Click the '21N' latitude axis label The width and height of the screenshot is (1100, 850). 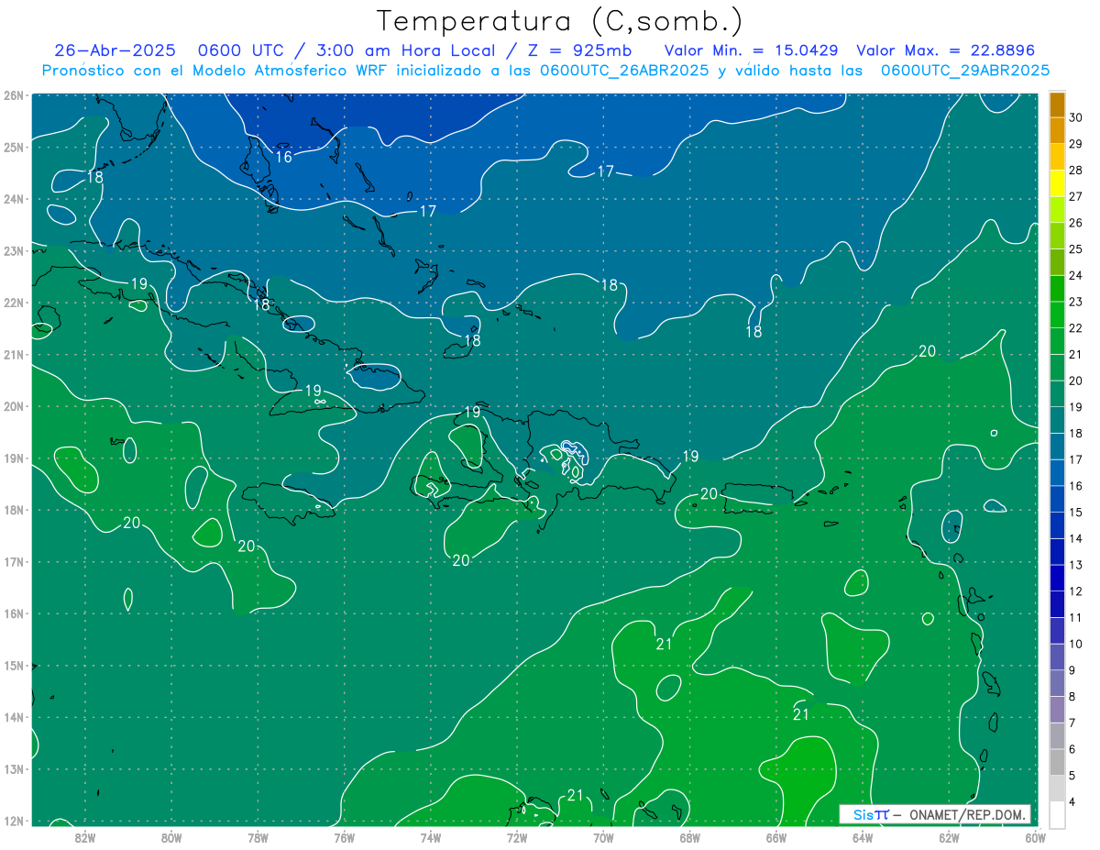(x=13, y=354)
